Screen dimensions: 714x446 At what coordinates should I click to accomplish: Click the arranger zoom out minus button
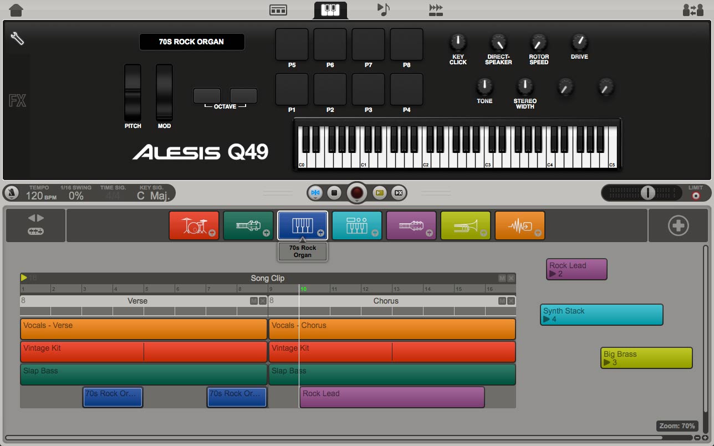(697, 438)
